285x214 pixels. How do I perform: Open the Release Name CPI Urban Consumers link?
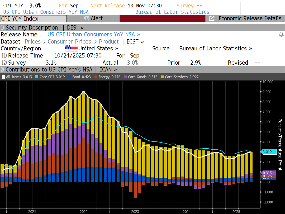tap(93, 35)
